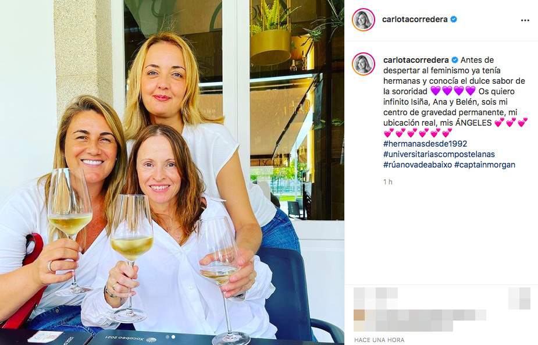
Task: Open the #universitariascompostelanas hashtag
Action: click(x=441, y=154)
